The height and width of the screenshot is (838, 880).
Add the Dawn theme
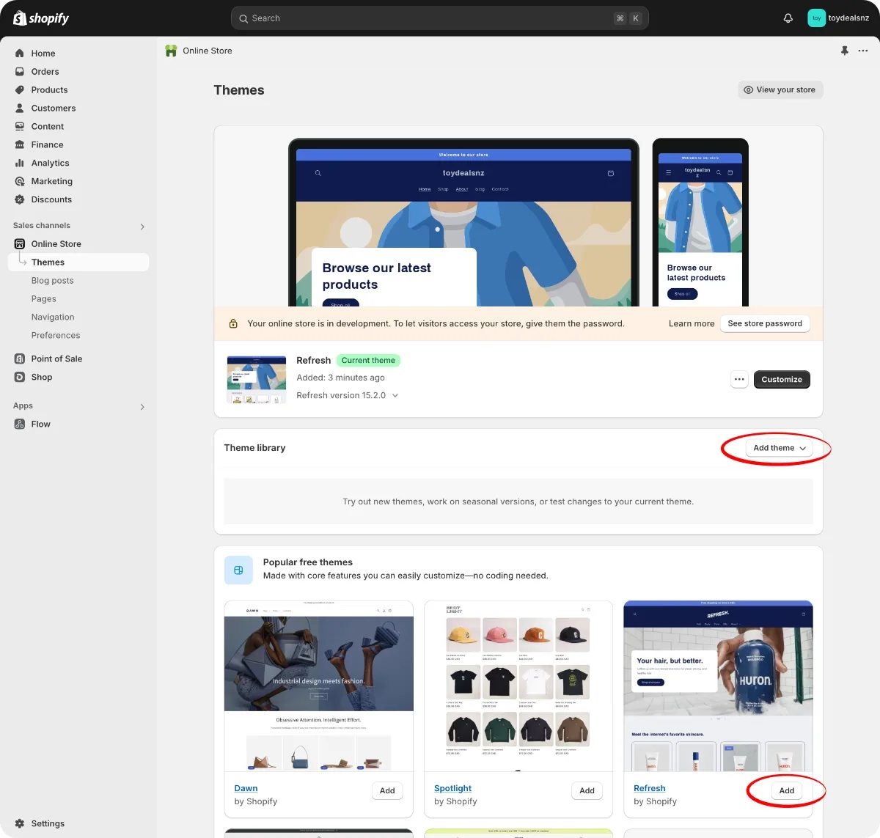387,791
